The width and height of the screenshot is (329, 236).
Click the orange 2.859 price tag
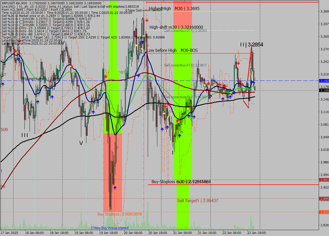tap(324, 212)
